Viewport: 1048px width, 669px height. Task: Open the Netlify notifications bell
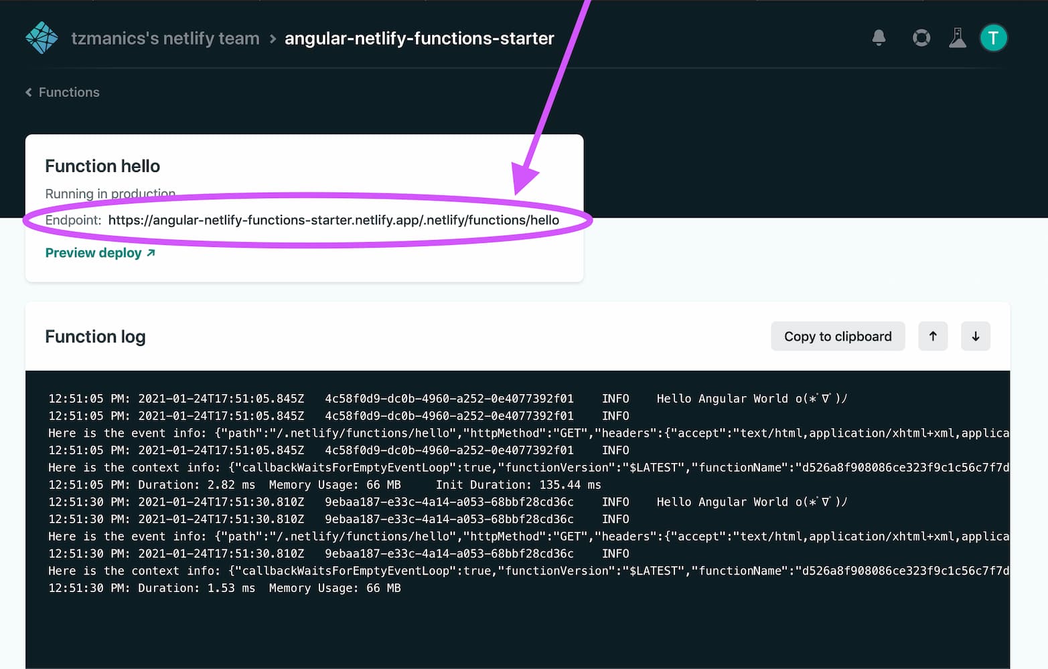879,38
